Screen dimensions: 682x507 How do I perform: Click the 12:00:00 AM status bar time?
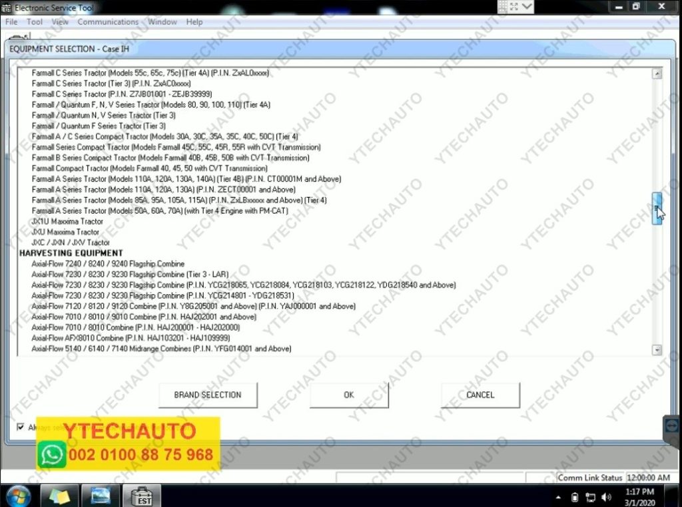coord(648,478)
